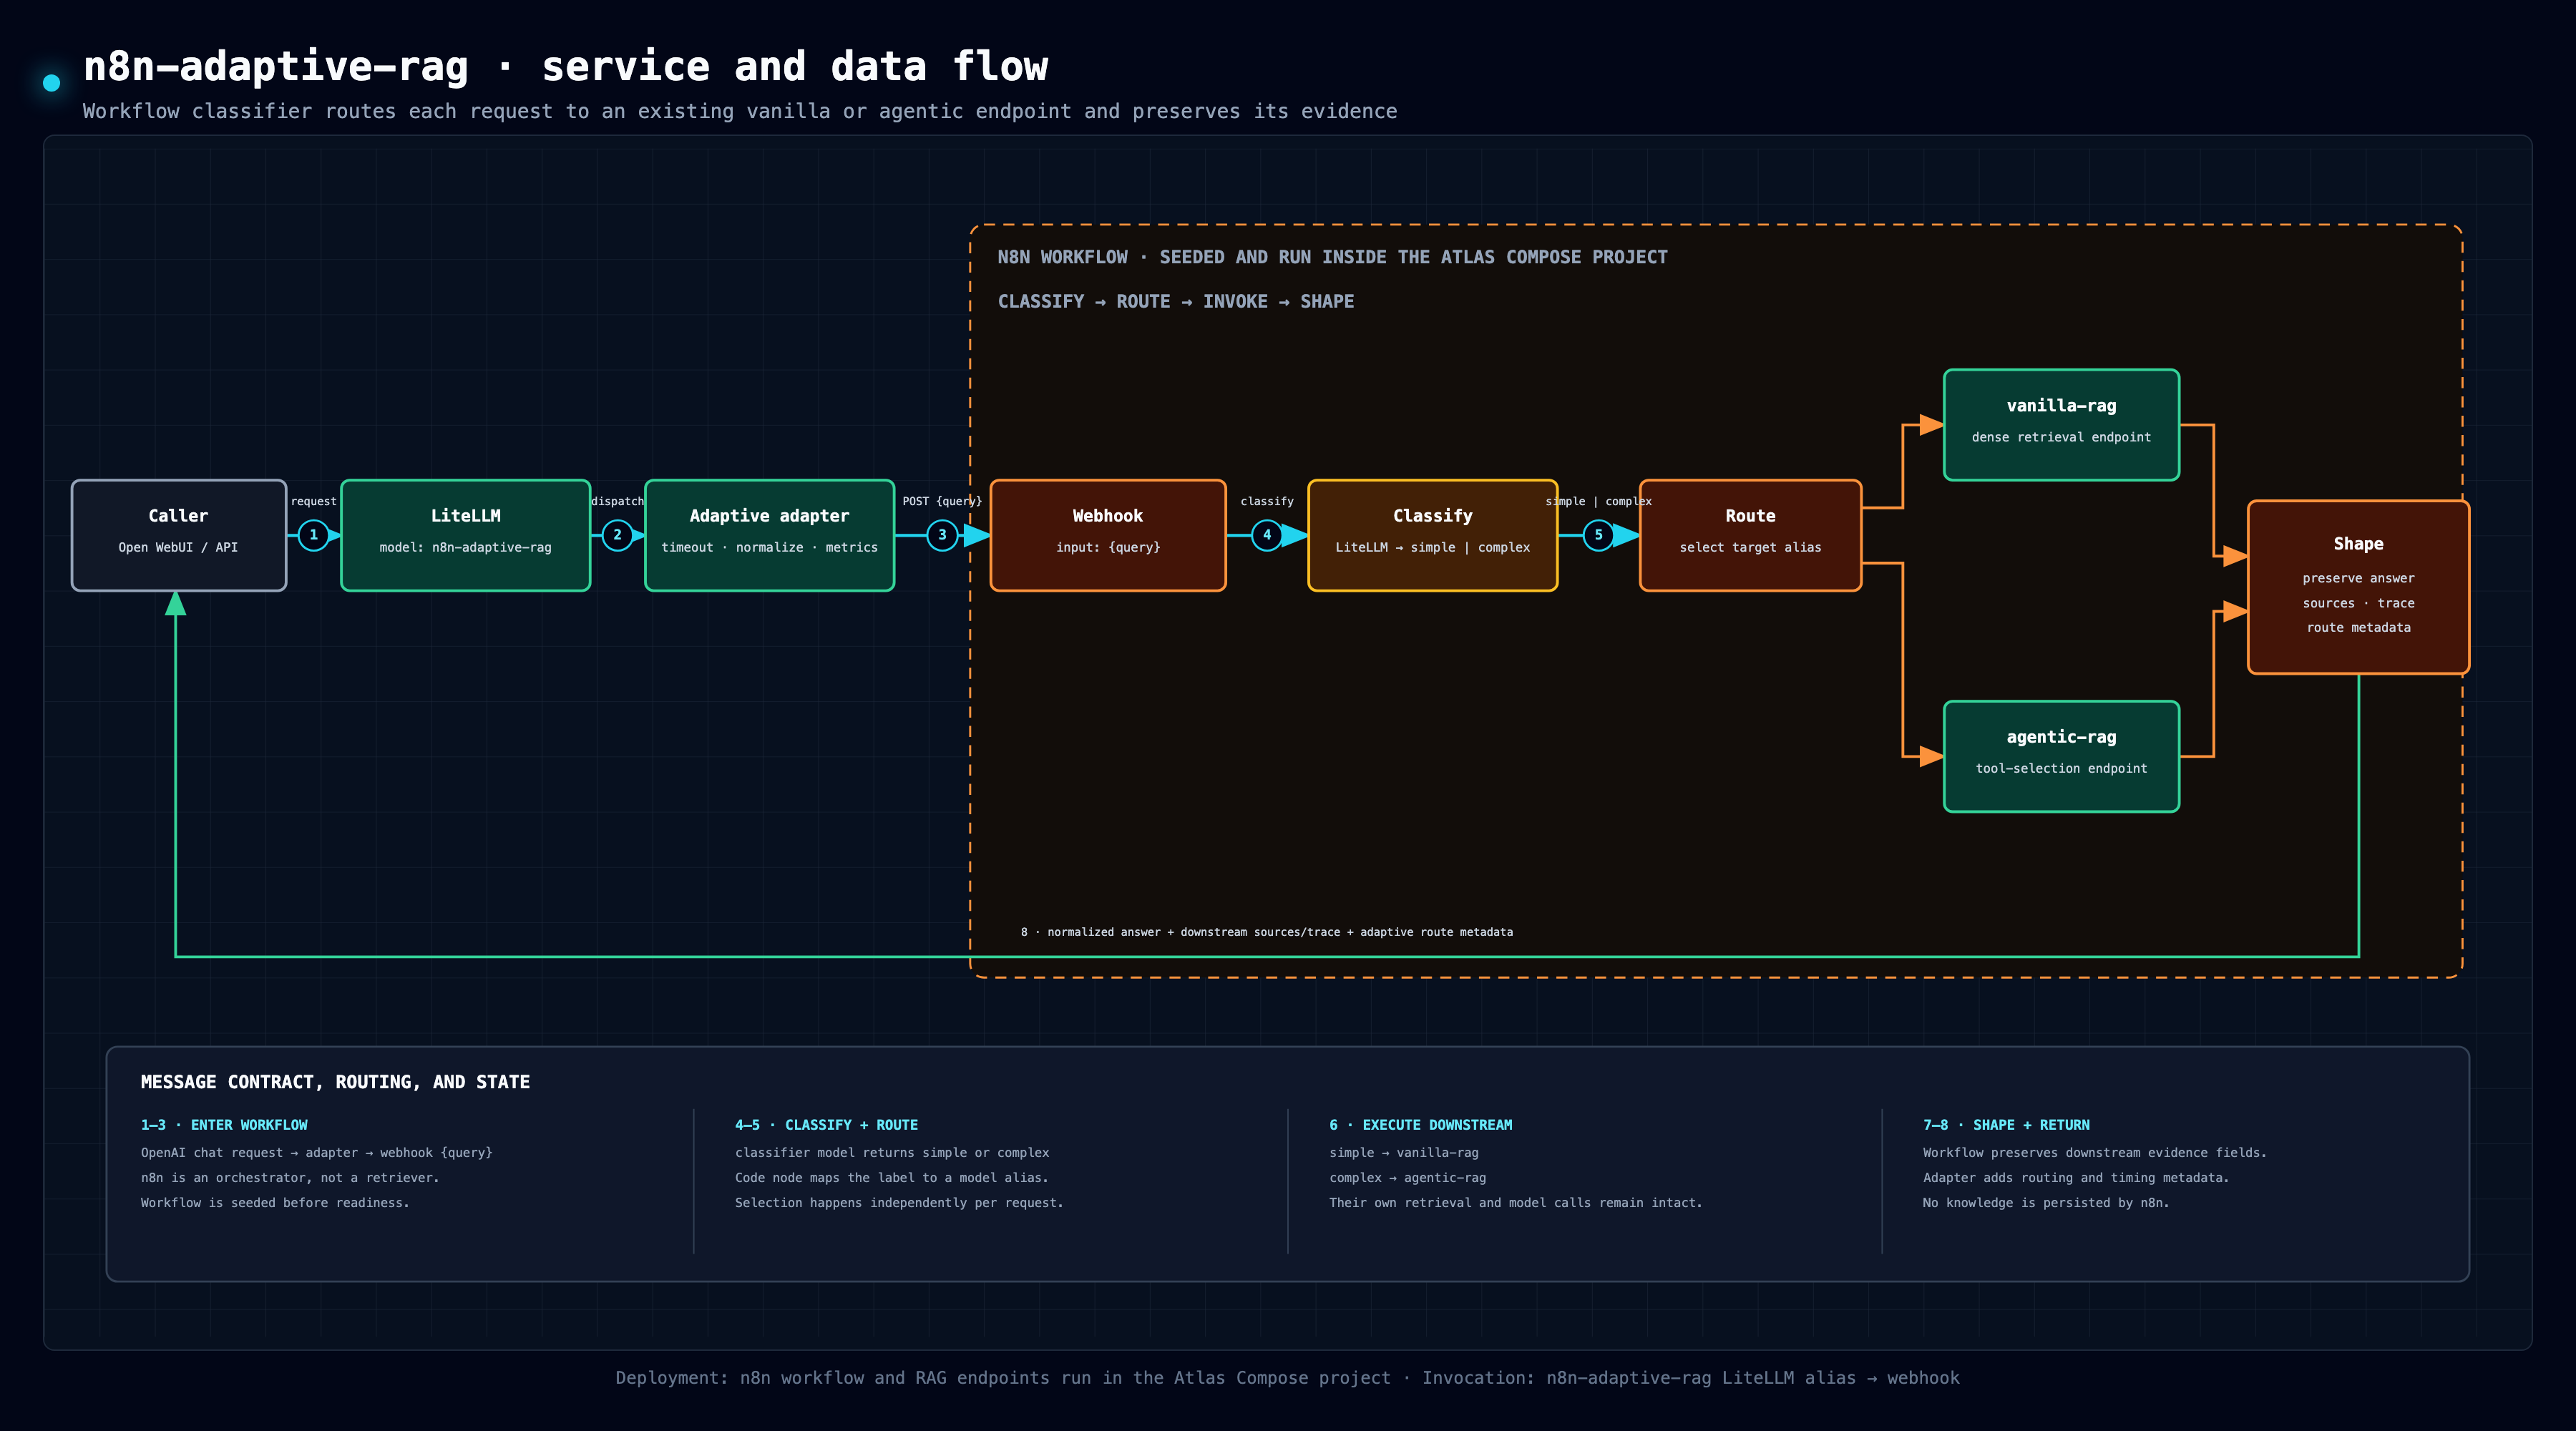Click 'MESSAGE CONTRACT, ROUTING, AND STATE' heading
This screenshot has width=2576, height=1431.
pos(335,1082)
